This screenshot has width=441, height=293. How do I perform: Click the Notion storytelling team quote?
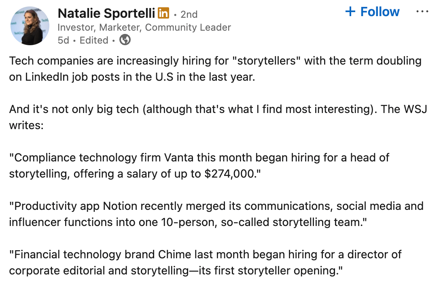(x=216, y=214)
